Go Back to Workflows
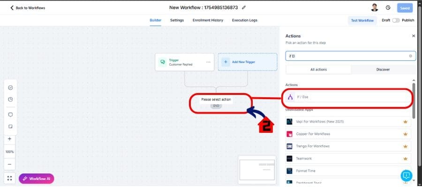Screen dimensions: 422x187 click(x=28, y=8)
